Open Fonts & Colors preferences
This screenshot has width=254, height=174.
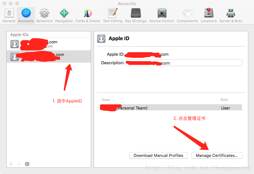88,16
